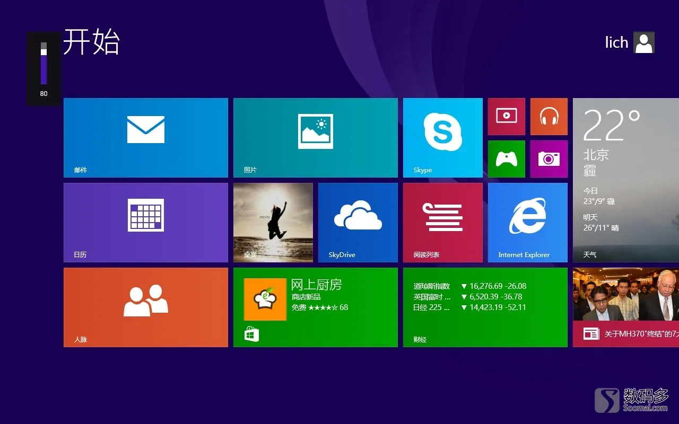
Task: Open the Reading List (阅读列表) tile
Action: tap(443, 223)
